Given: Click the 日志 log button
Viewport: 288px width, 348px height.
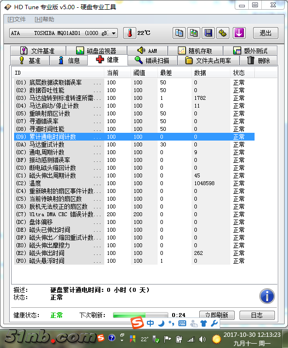Looking at the screenshot, I should (257, 315).
